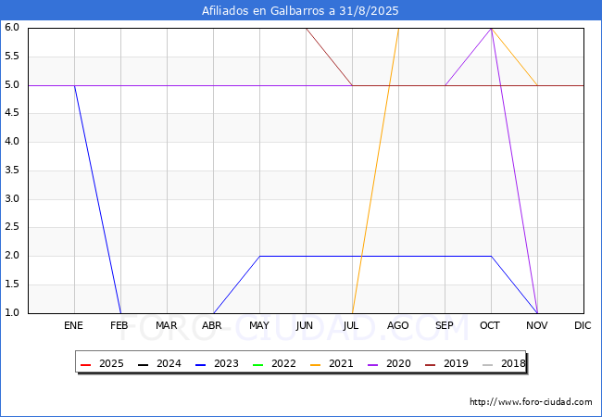Click the 5.5 y-axis value
This screenshot has width=602, height=417.
(x=12, y=57)
